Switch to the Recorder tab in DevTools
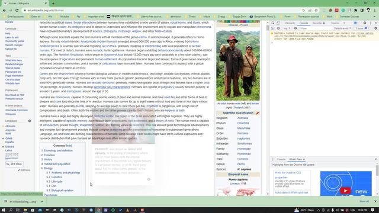Screen dimensions: 379x213 (x=319, y=23)
